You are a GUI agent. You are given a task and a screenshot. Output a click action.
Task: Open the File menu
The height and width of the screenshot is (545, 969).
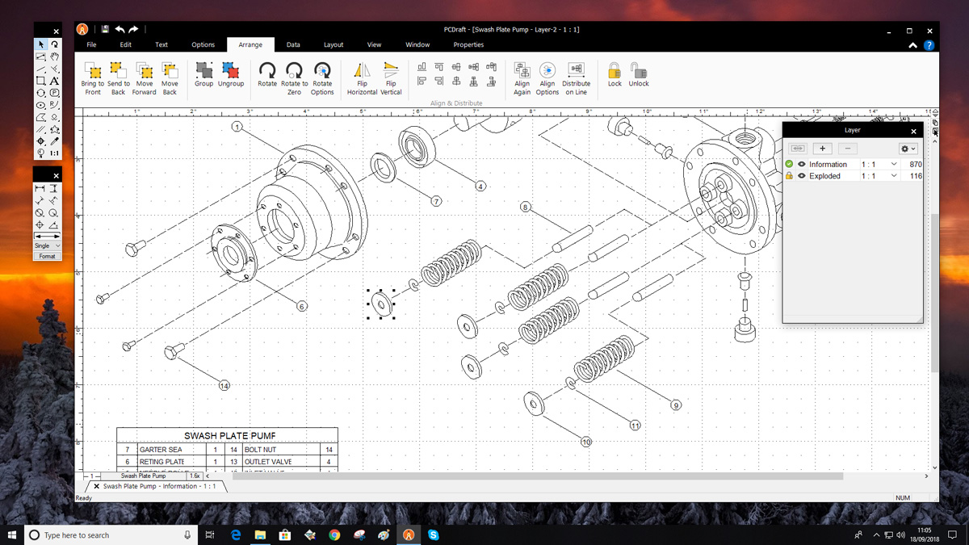tap(91, 45)
